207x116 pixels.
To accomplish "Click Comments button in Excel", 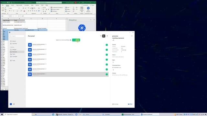I will tap(85, 5).
